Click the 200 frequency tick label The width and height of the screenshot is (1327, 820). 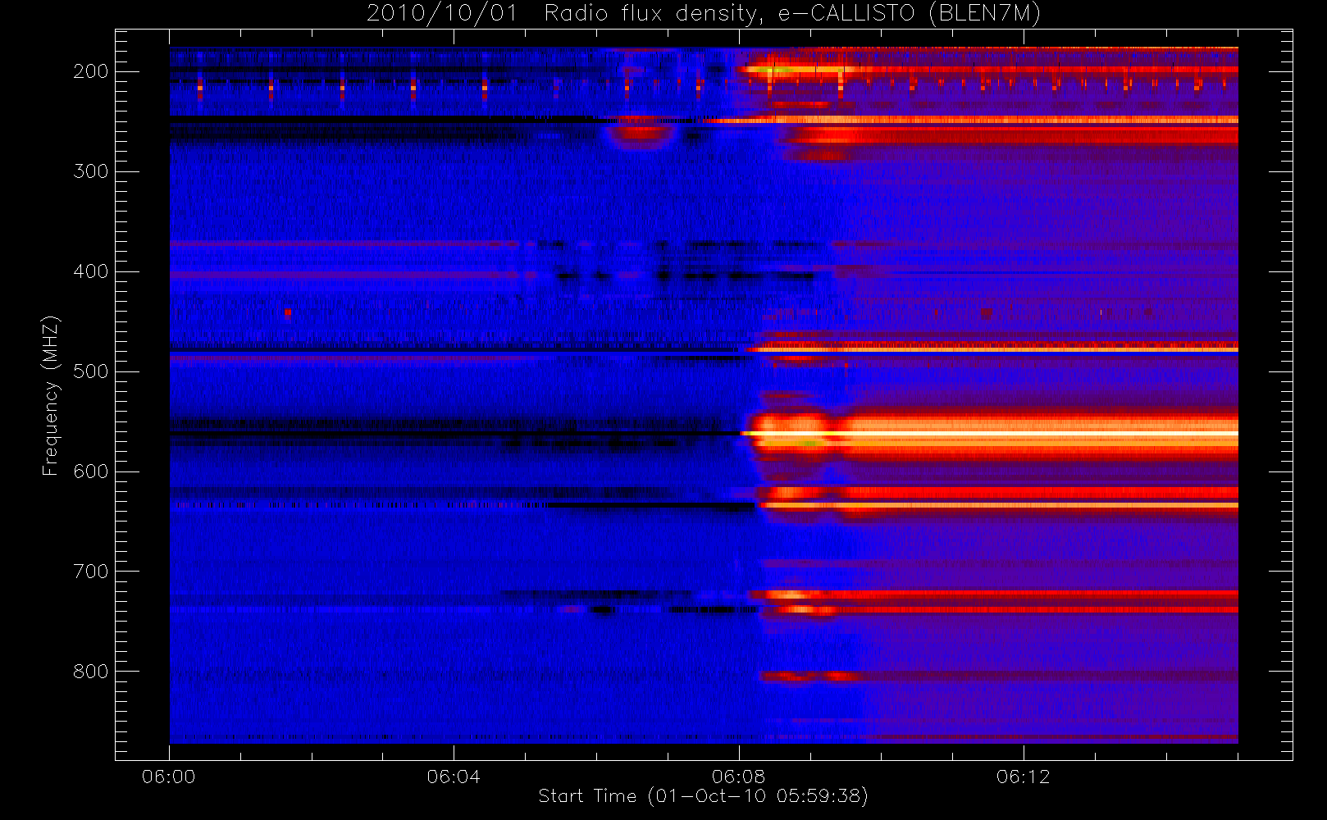pyautogui.click(x=90, y=71)
